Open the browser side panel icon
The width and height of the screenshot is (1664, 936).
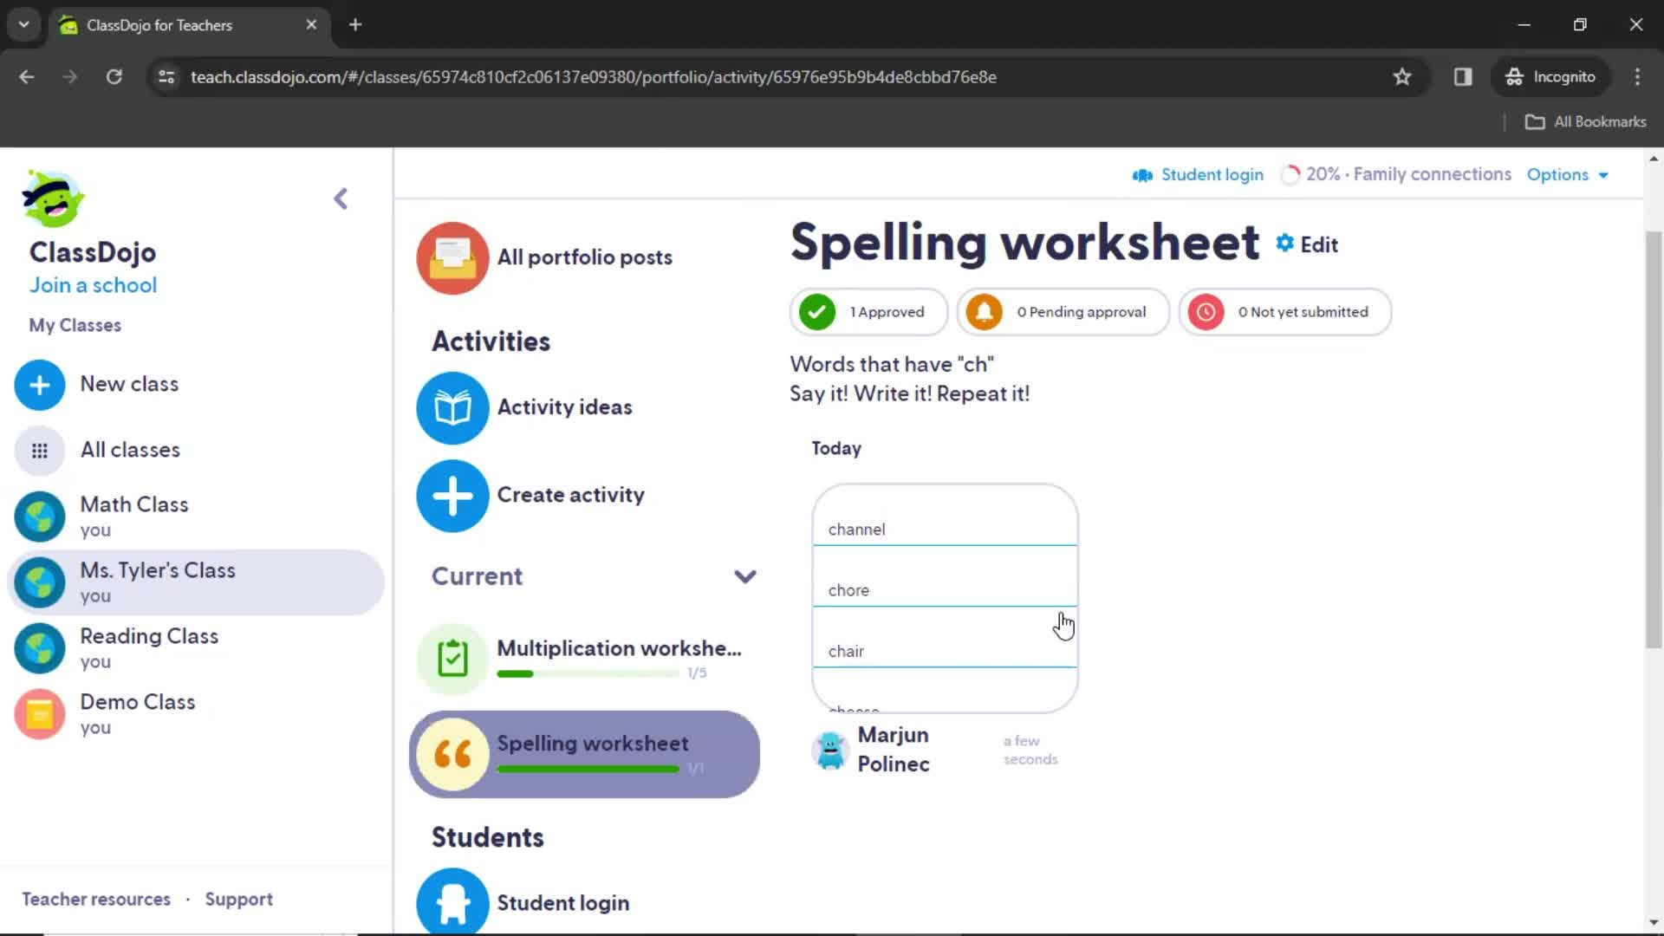click(1463, 77)
